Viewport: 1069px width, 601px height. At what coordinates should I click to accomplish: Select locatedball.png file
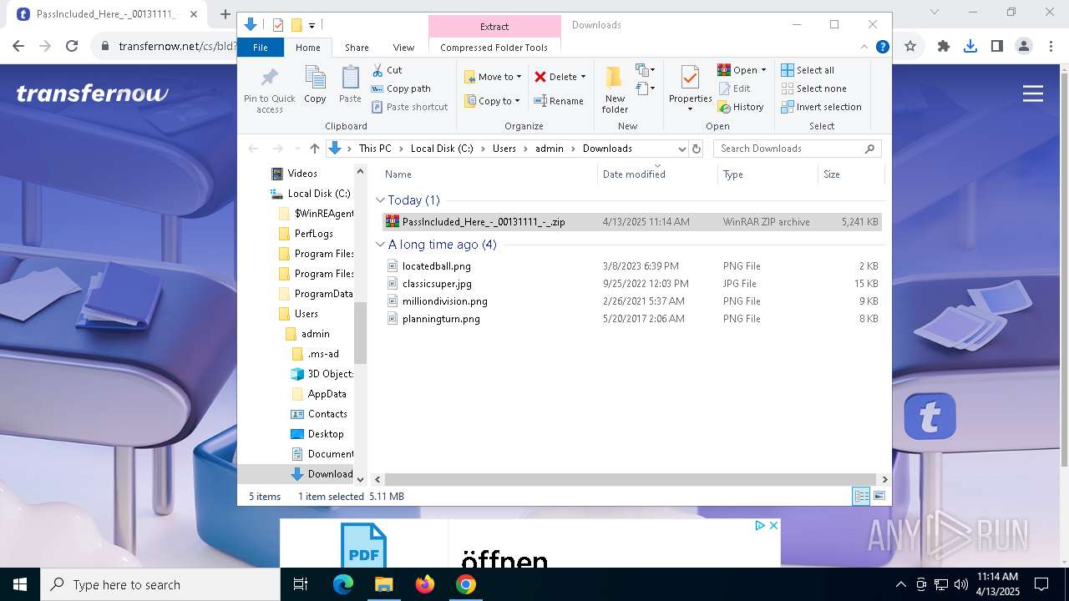coord(436,266)
